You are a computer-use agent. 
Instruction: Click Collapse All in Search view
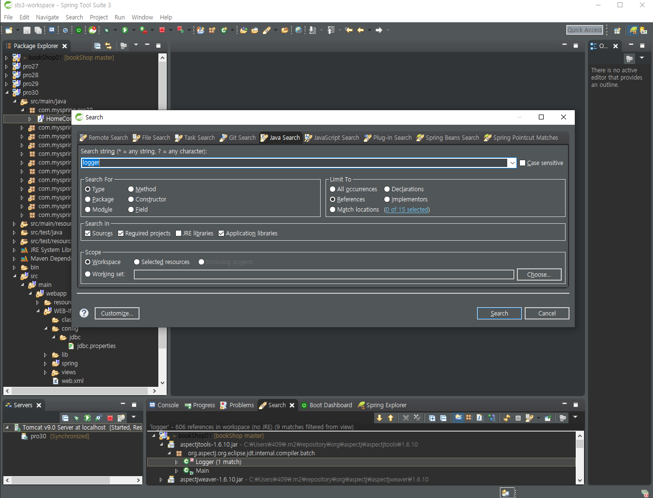pyautogui.click(x=443, y=418)
